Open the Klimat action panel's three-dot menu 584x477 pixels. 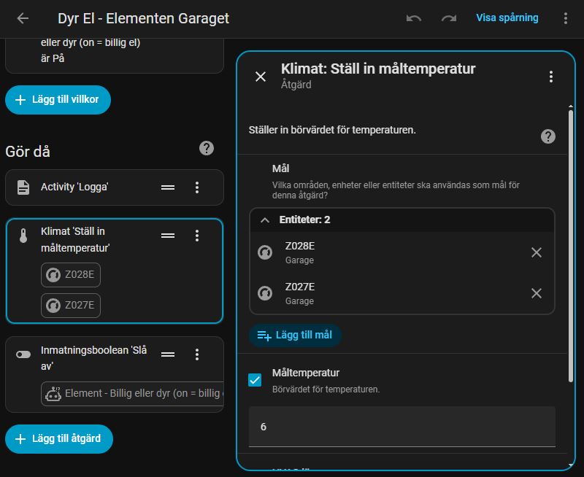point(551,77)
